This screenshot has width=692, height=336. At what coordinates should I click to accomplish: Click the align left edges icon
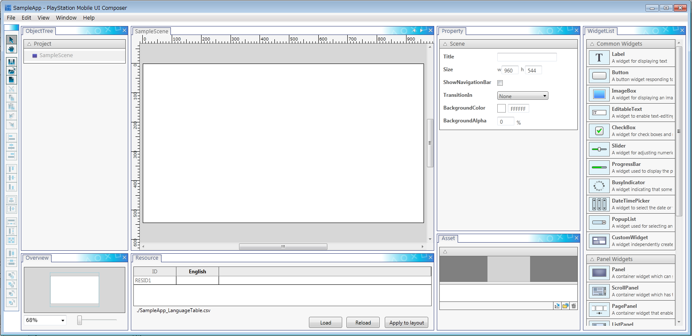[12, 138]
